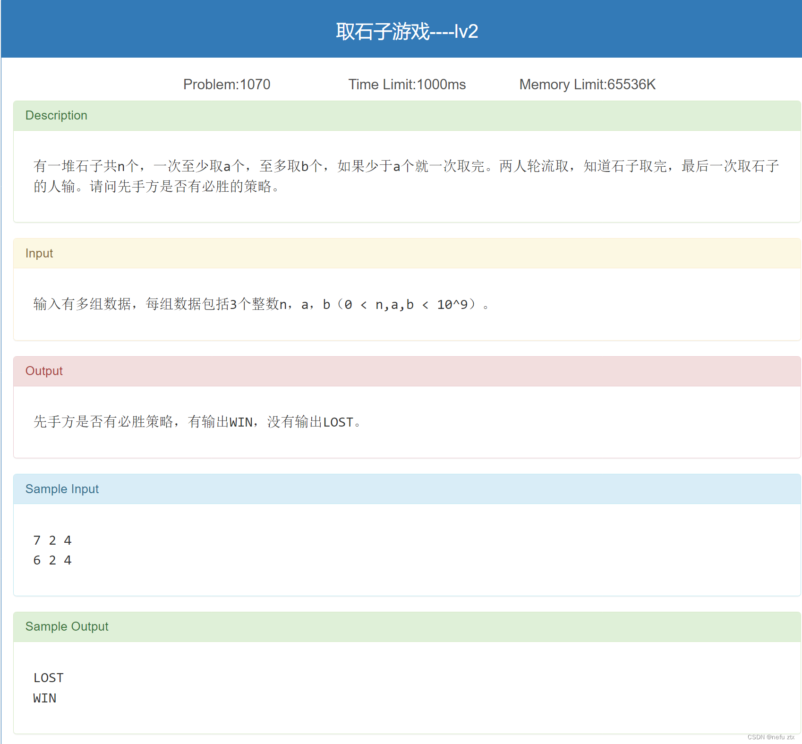
Task: Click the input format description text
Action: click(x=260, y=305)
